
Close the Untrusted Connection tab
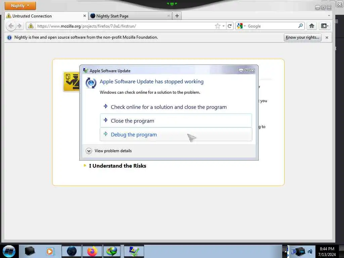point(84,16)
